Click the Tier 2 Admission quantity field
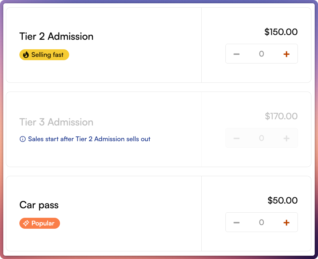 261,54
